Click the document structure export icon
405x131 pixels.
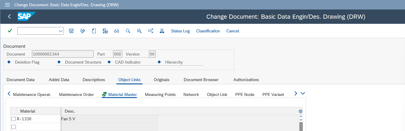[x=151, y=31]
